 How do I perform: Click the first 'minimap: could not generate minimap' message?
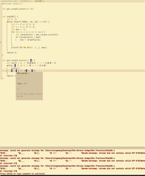(x=57, y=151)
